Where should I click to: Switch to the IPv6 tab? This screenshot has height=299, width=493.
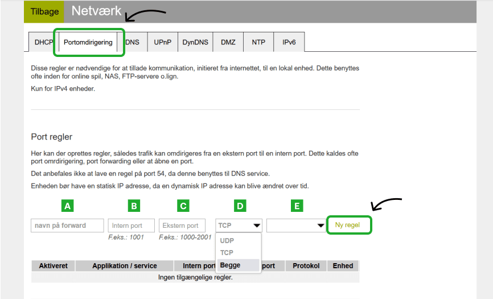pyautogui.click(x=289, y=43)
